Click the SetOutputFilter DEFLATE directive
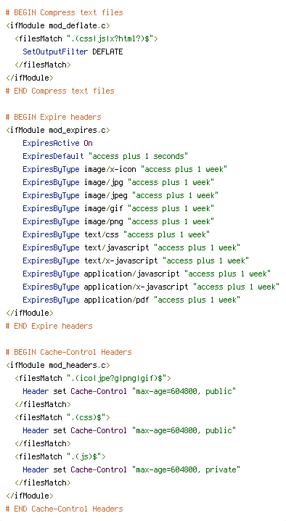Viewport: 286px width, 521px height. (73, 52)
